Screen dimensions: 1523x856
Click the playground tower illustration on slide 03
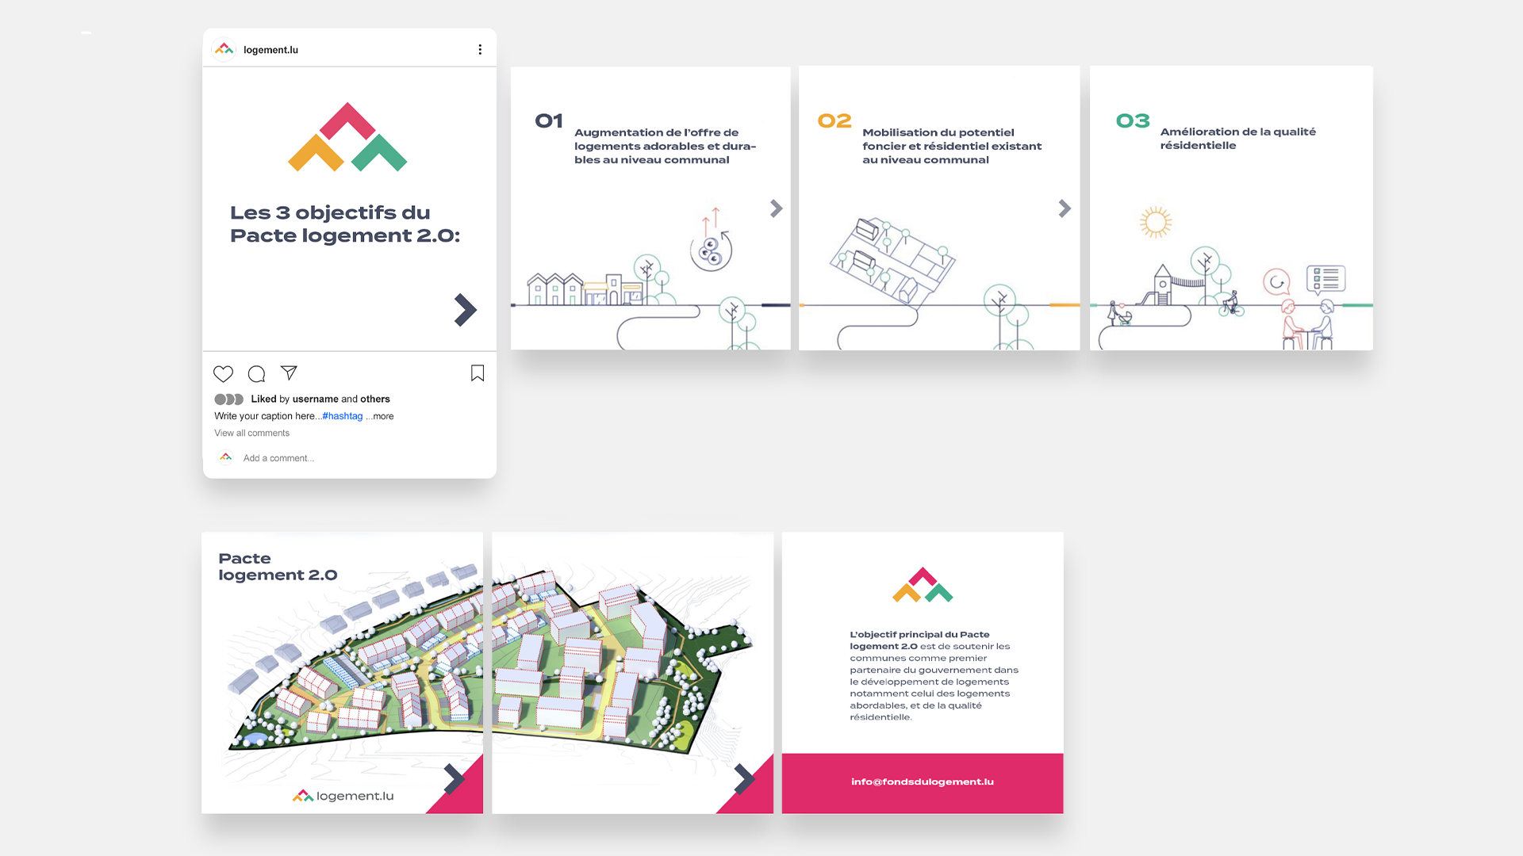[1162, 285]
